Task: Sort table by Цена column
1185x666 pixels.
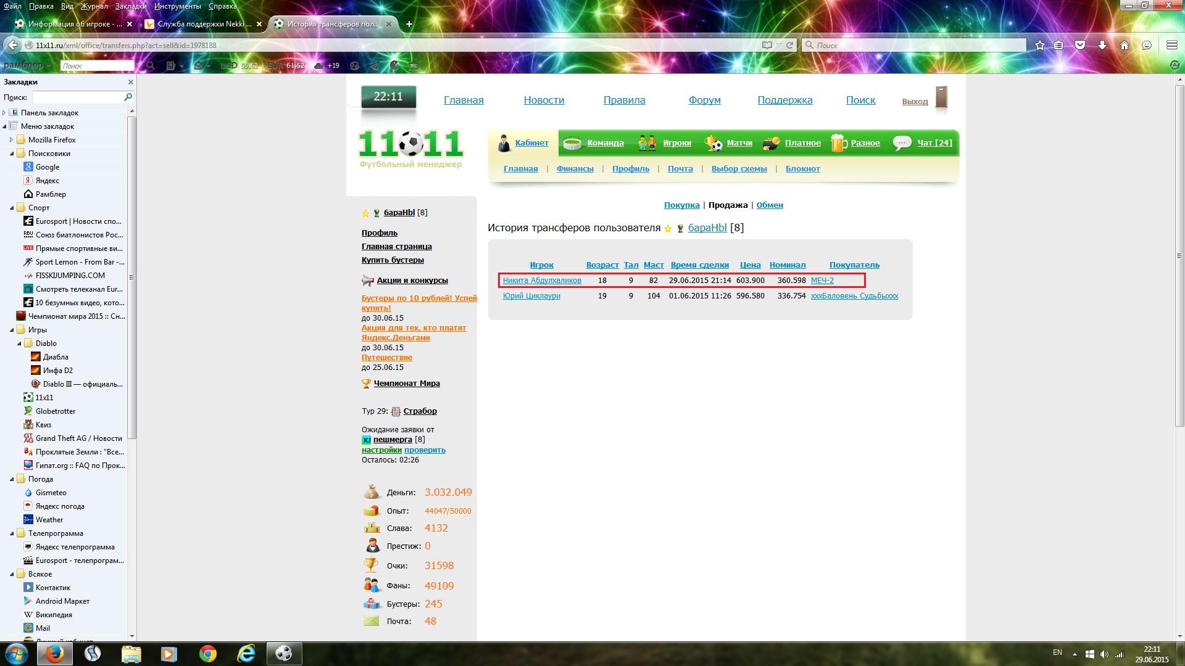Action: pos(750,265)
